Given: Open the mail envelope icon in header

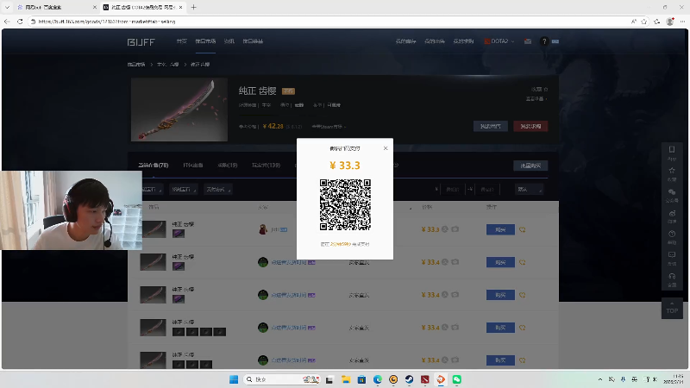Looking at the screenshot, I should (528, 41).
